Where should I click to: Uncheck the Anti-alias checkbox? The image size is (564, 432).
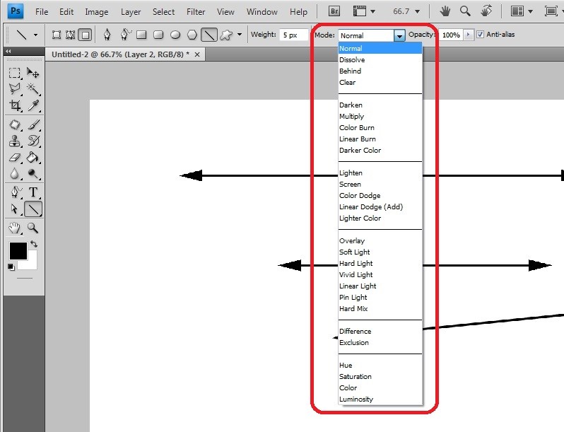480,35
